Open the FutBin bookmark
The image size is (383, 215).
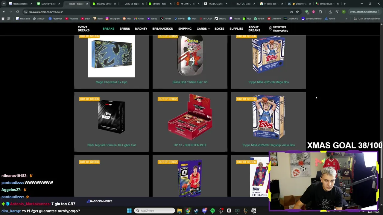[x=259, y=19]
